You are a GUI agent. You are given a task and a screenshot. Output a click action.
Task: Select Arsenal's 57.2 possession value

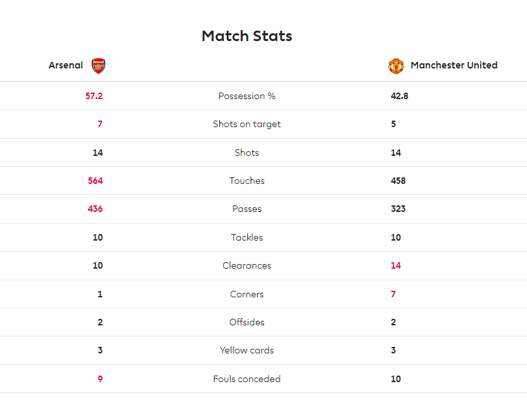tap(94, 96)
